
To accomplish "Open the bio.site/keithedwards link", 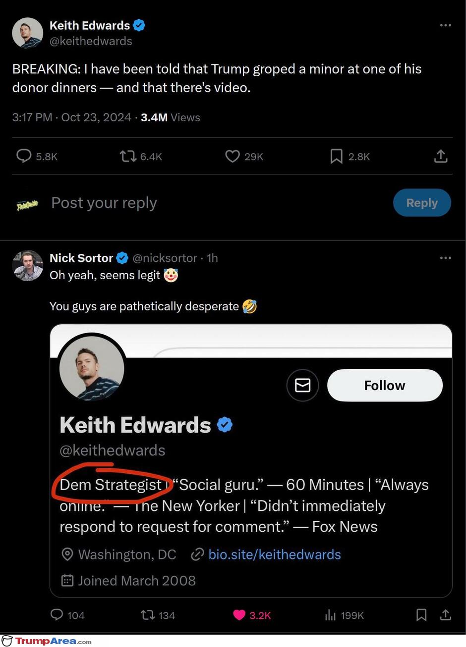I will pos(275,554).
